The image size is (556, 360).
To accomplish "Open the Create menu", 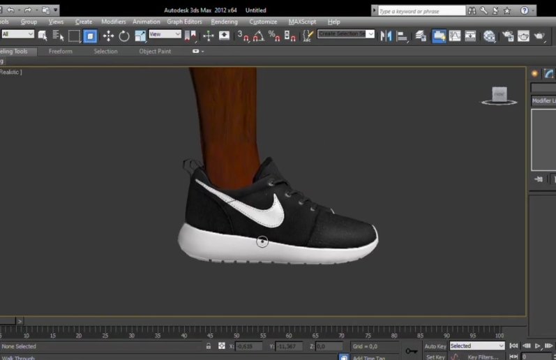I will pos(83,22).
